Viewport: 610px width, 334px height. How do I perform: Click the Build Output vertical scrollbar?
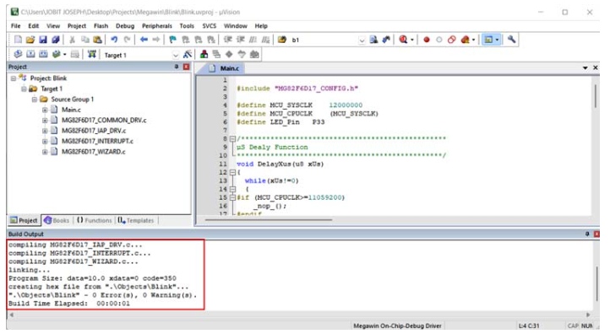(x=596, y=283)
